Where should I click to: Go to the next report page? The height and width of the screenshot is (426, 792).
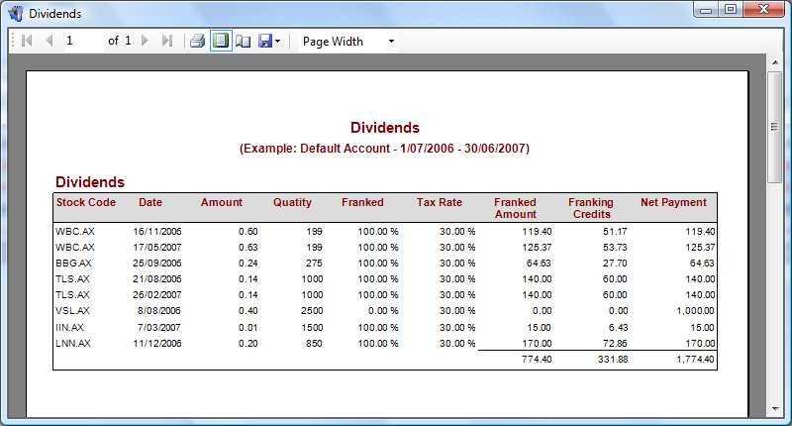click(x=145, y=41)
